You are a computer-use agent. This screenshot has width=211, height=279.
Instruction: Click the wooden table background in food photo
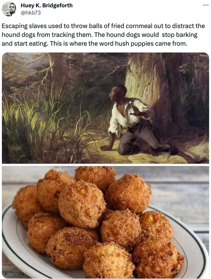tap(180, 189)
